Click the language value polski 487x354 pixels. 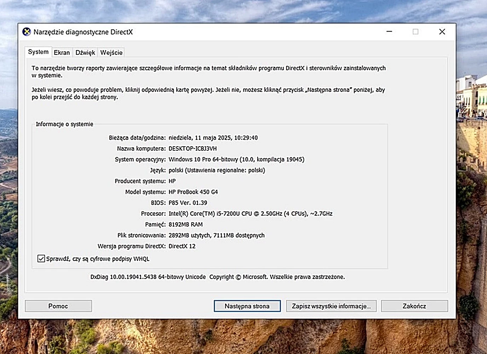click(x=217, y=170)
